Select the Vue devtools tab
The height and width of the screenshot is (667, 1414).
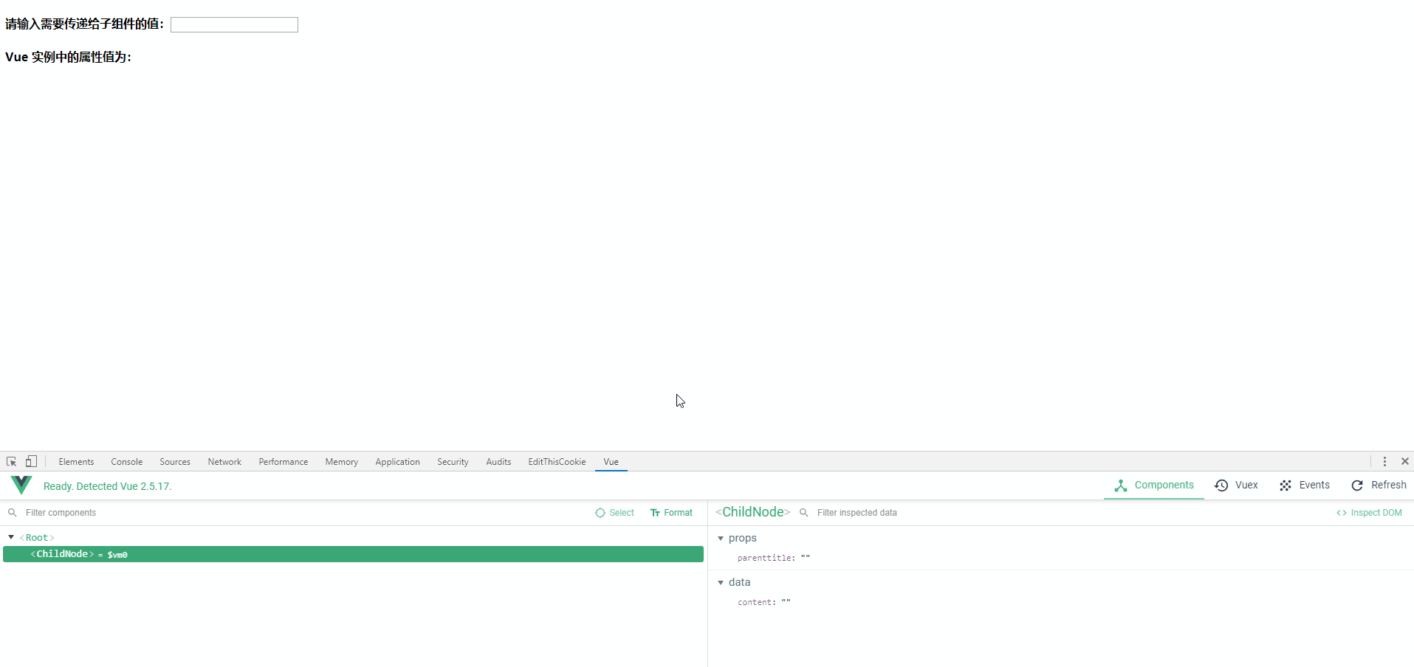[611, 462]
